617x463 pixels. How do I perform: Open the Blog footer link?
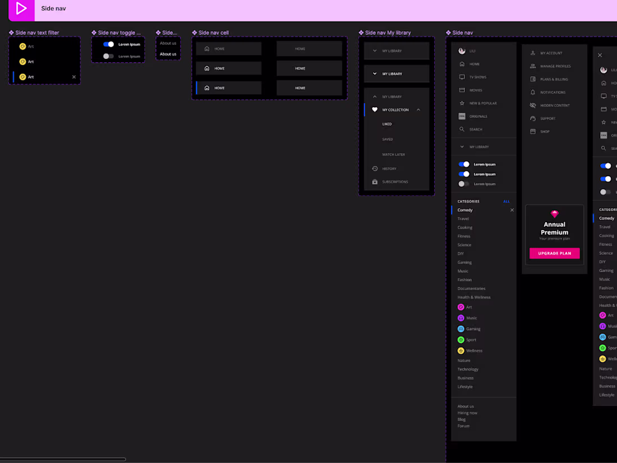(x=461, y=419)
